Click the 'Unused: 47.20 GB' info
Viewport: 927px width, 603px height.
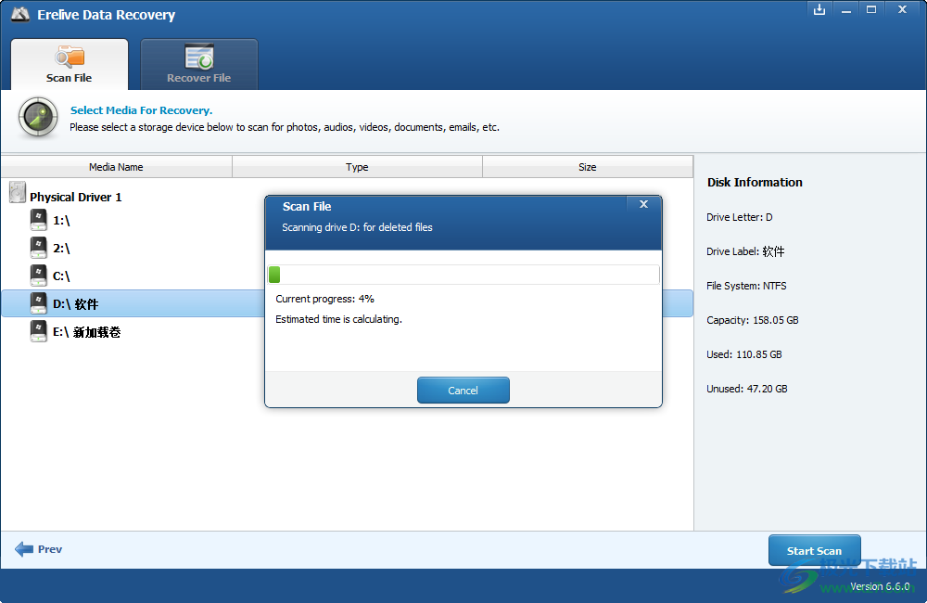coord(746,389)
